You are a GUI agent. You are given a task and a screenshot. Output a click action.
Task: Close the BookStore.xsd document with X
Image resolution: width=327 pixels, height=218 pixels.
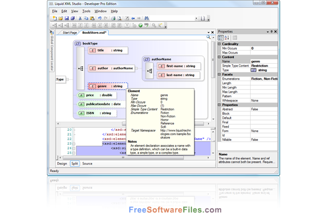(x=213, y=32)
